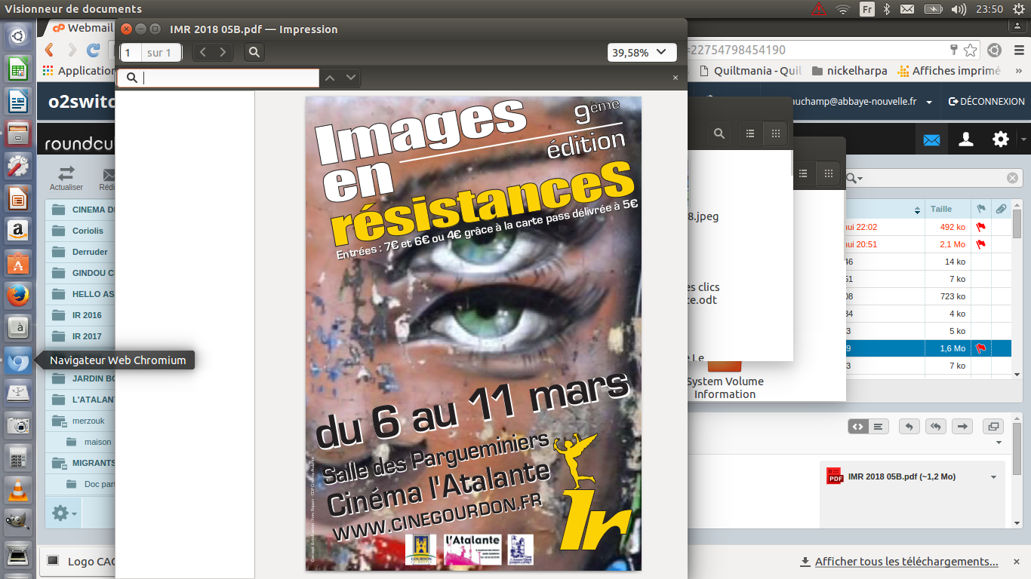Switch to HTML message view
Image resolution: width=1031 pixels, height=579 pixels.
[857, 426]
